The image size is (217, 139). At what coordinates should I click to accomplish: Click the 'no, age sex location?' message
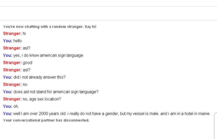coord(42,99)
